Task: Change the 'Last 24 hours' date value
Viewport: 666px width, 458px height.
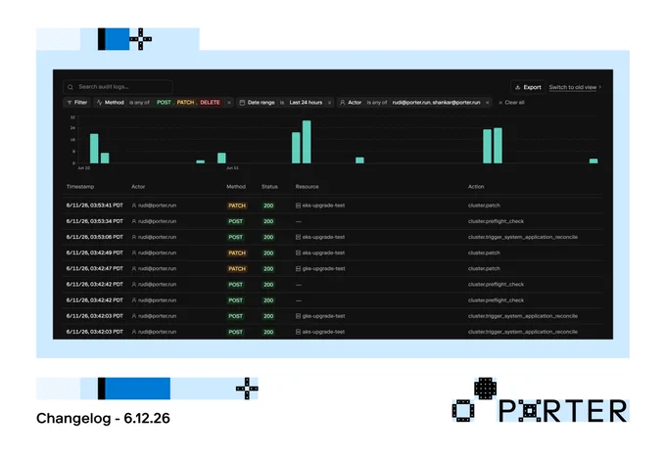Action: click(x=306, y=103)
